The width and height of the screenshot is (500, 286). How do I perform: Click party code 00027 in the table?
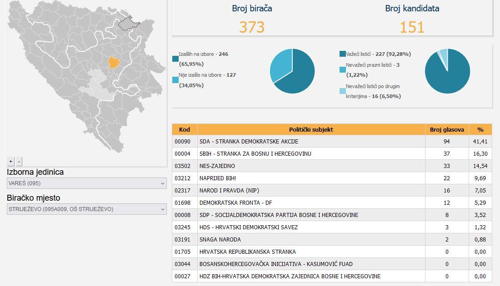(x=182, y=276)
